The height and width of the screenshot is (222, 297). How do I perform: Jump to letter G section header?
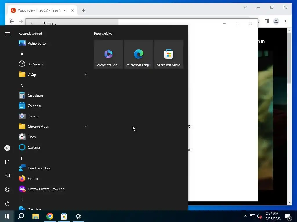click(x=22, y=200)
